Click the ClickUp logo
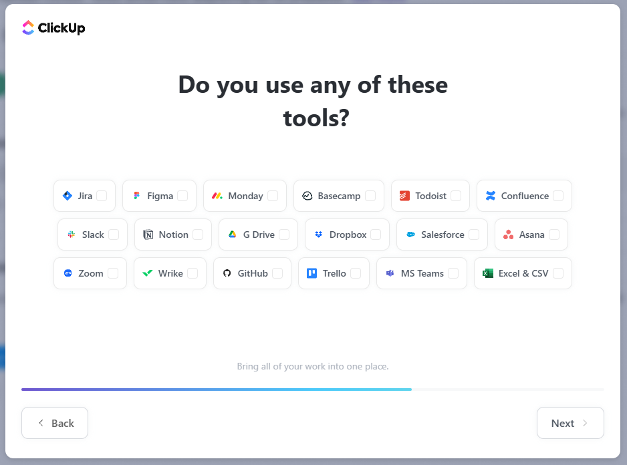This screenshot has height=465, width=627. [53, 27]
